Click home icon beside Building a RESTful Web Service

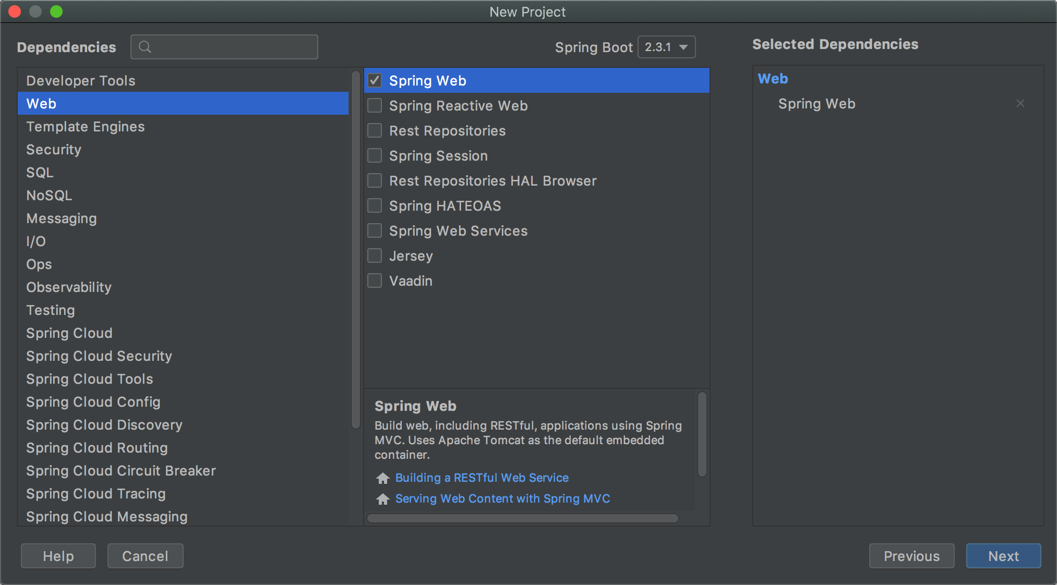[x=383, y=478]
